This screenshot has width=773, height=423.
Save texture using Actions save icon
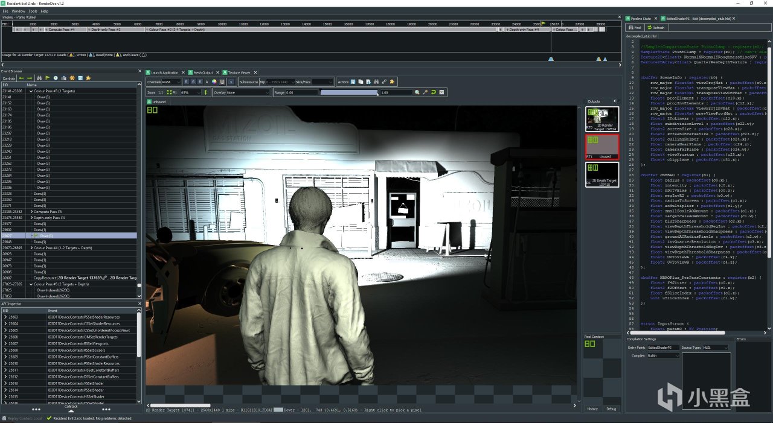352,81
